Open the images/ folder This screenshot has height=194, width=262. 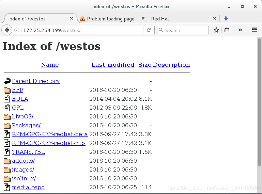pos(23,169)
